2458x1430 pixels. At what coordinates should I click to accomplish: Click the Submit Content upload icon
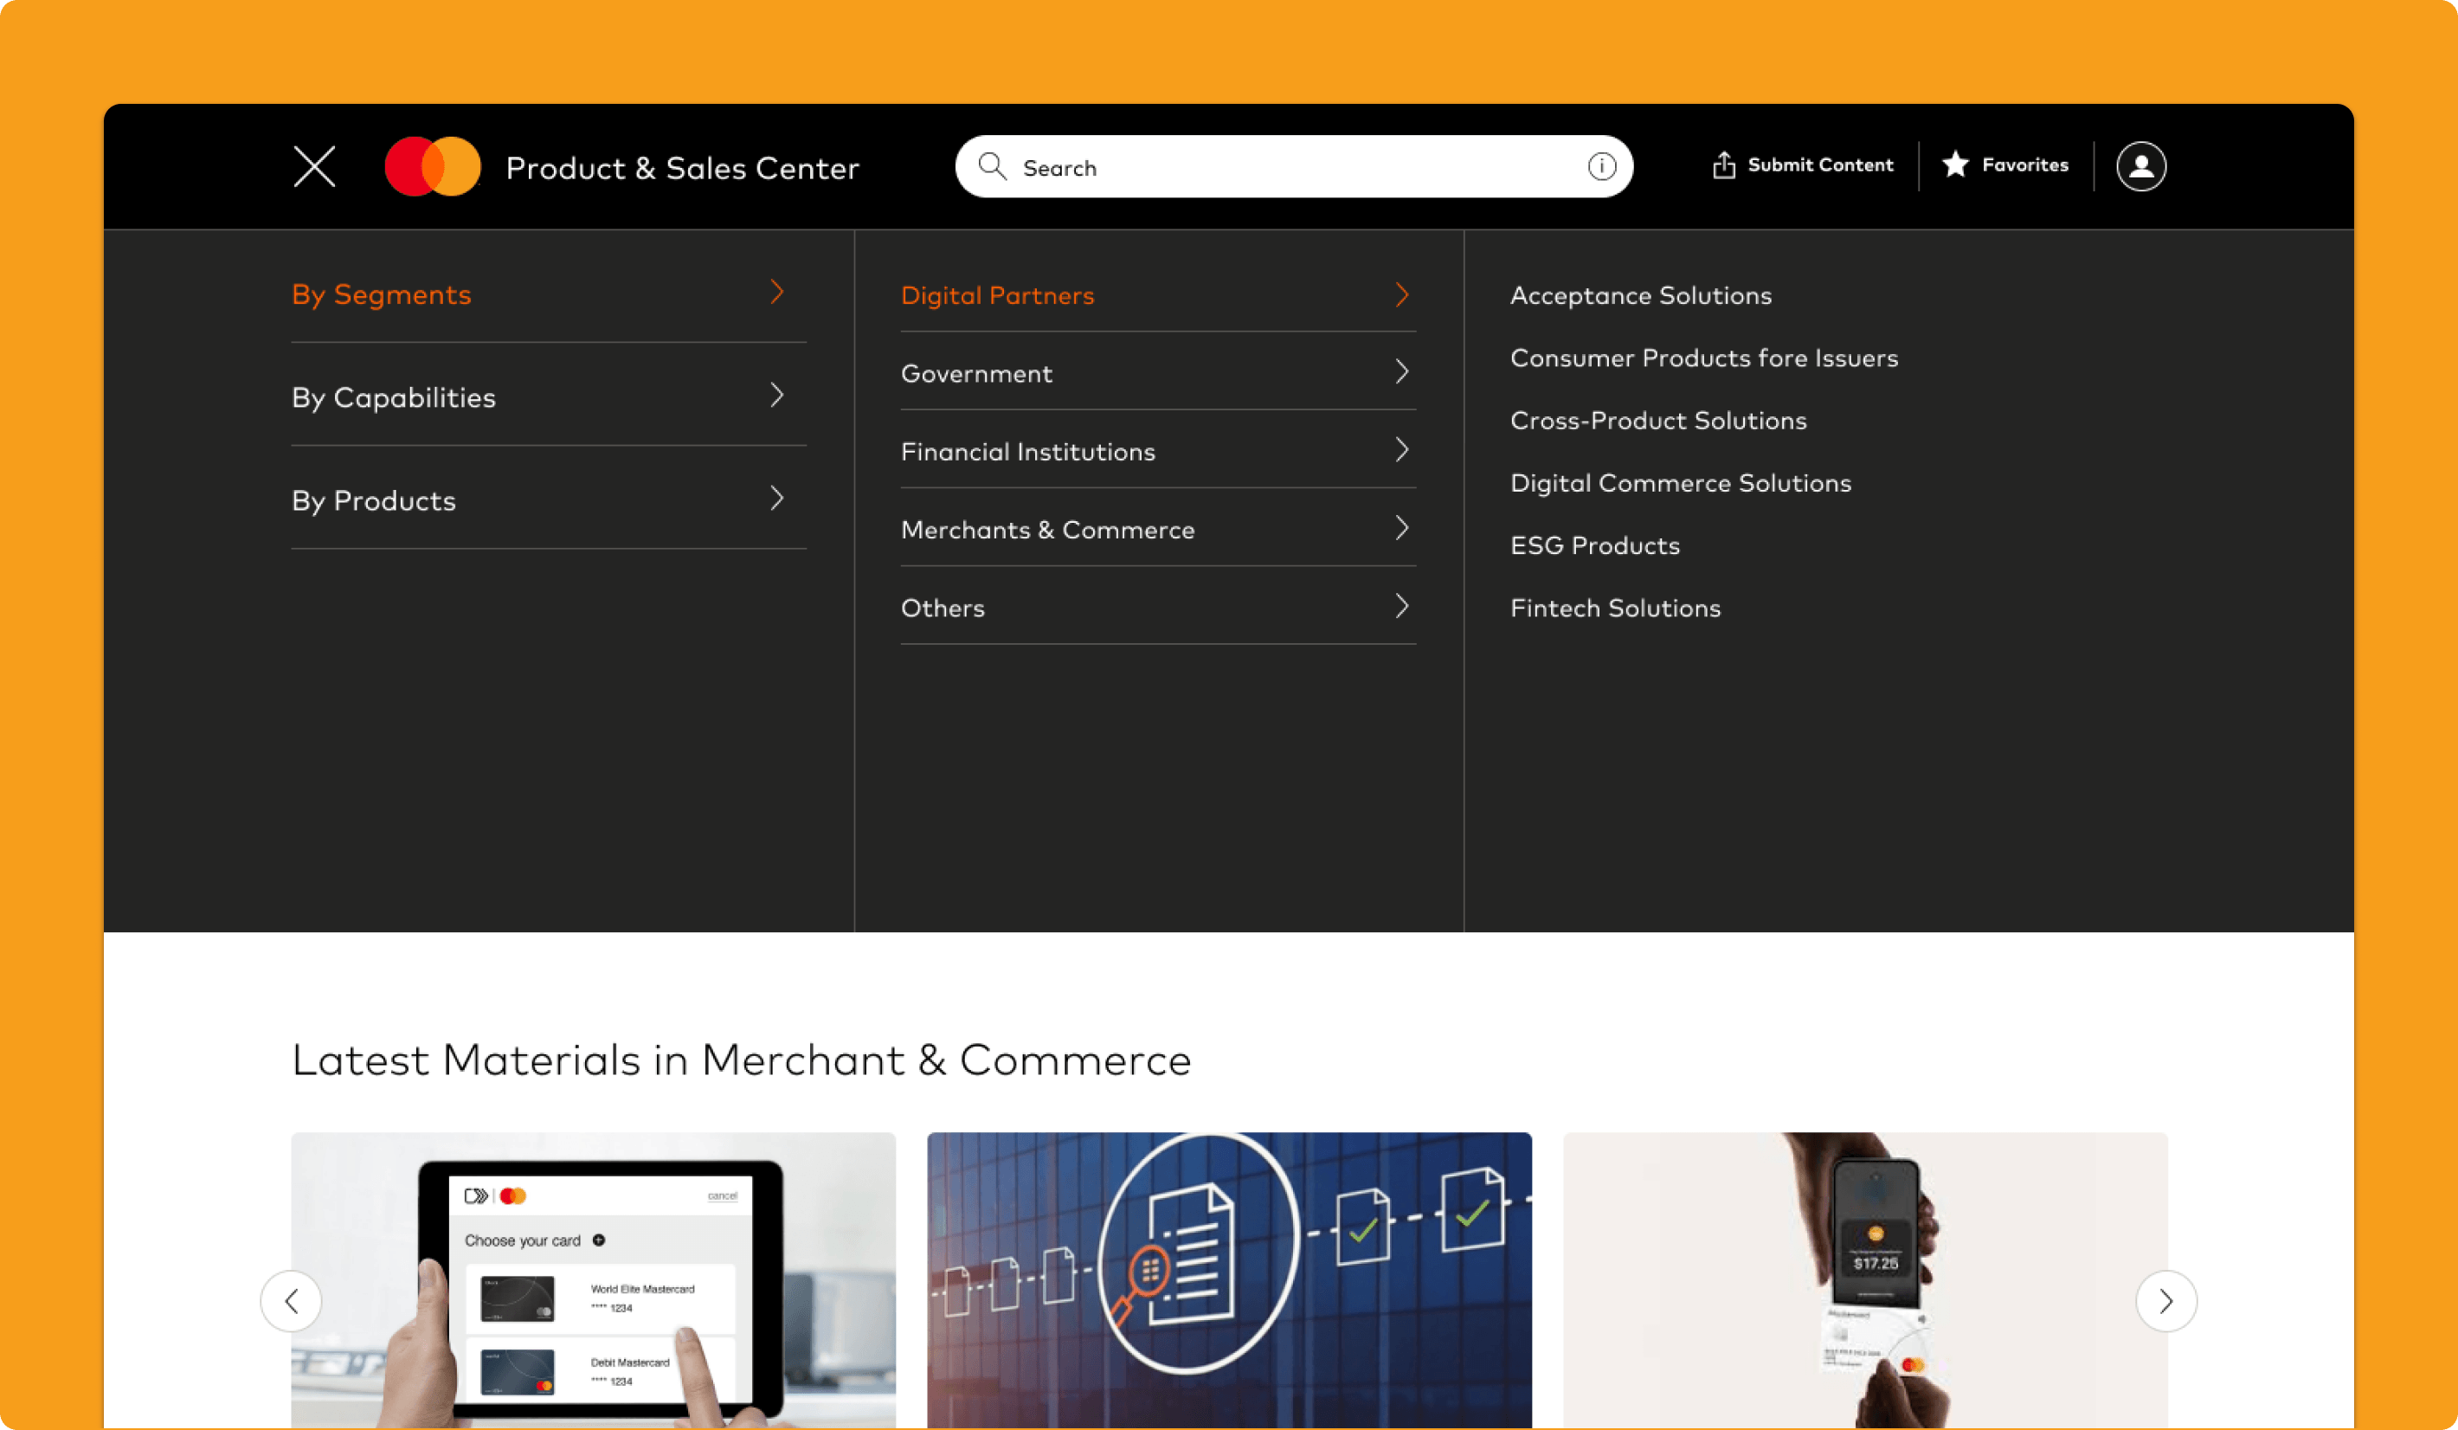tap(1726, 164)
